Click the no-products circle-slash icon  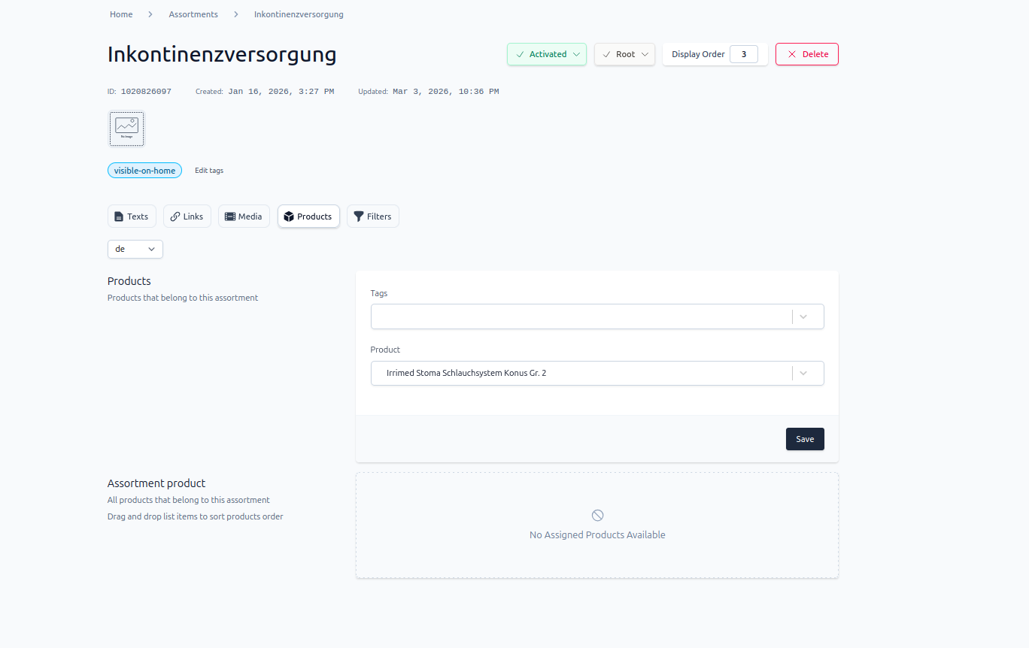pos(597,515)
